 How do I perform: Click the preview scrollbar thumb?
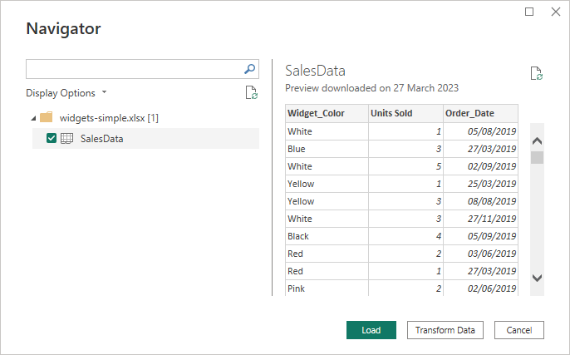tap(537, 157)
